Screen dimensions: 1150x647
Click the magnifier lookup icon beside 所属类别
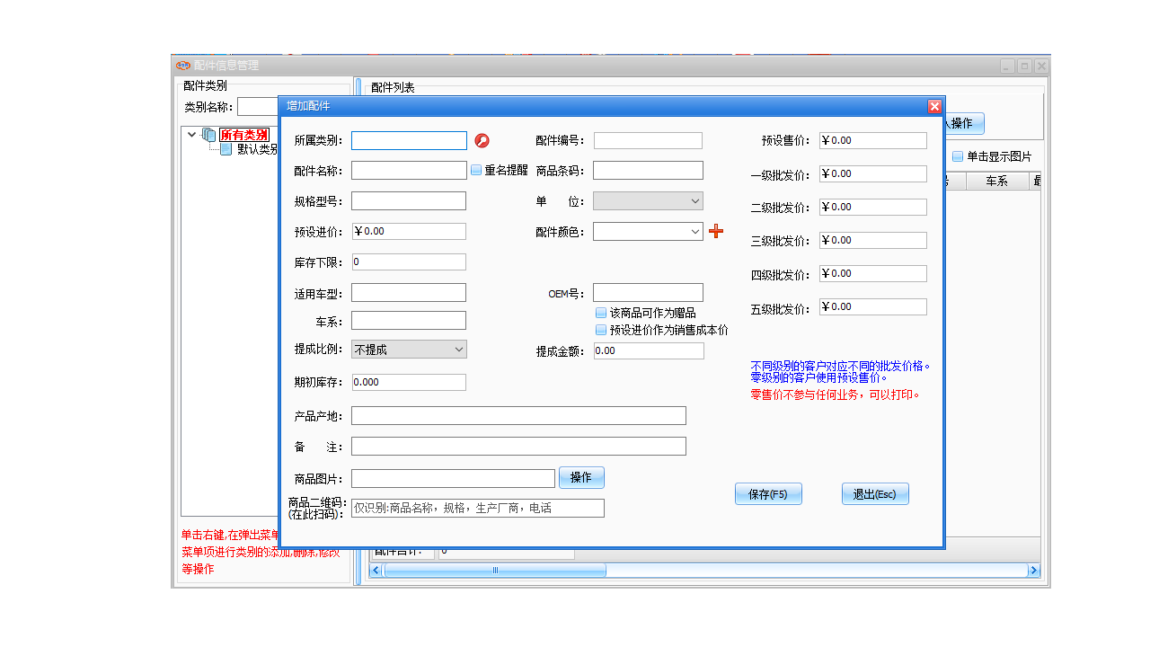point(480,140)
